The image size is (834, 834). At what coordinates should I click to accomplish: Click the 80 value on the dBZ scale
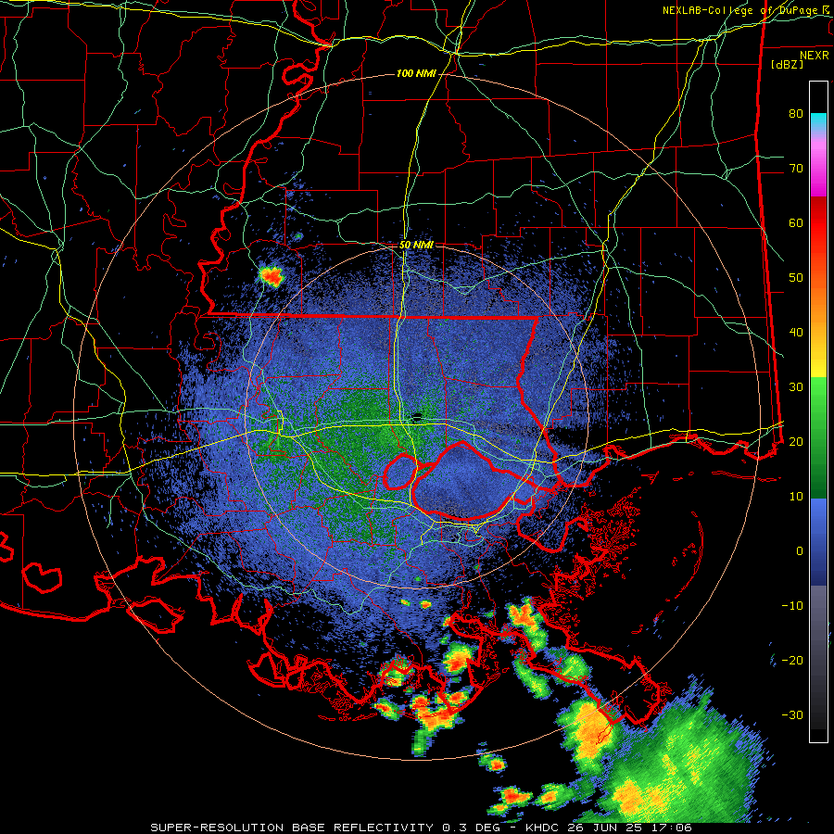pos(796,114)
